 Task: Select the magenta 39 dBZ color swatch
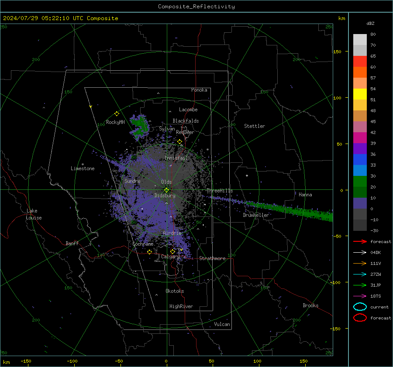pyautogui.click(x=360, y=138)
